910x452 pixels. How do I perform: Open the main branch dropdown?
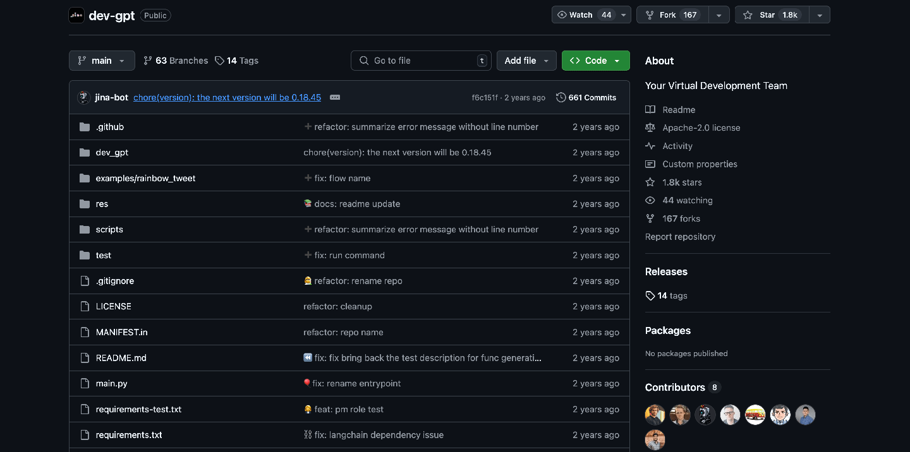(x=102, y=61)
